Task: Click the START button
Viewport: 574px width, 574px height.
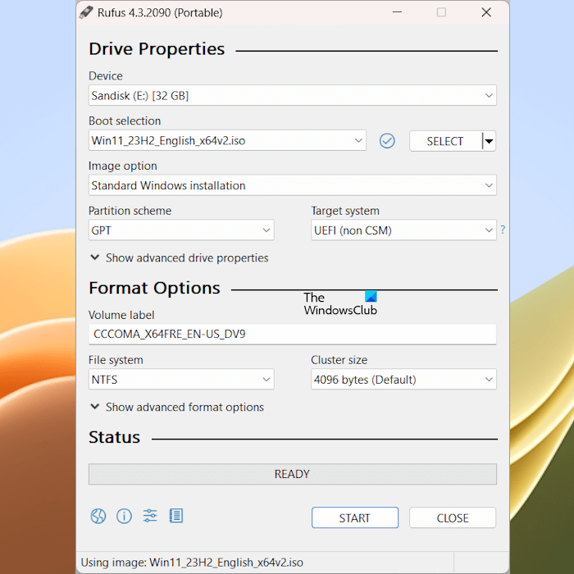Action: click(355, 517)
